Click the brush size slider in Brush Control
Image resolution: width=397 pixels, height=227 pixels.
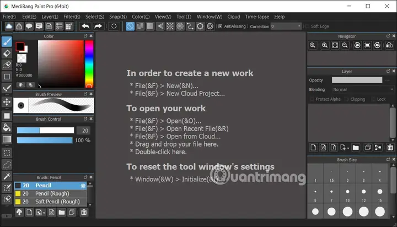pyautogui.click(x=45, y=131)
